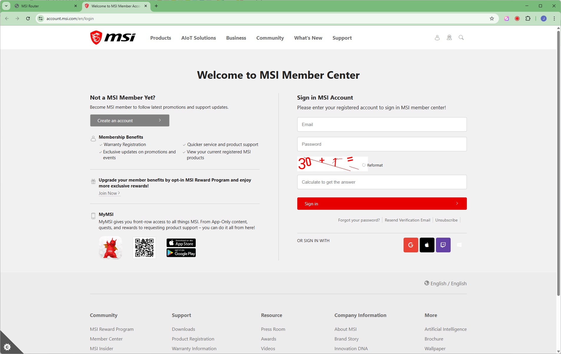Open Product Registration footer link
Screen dimensions: 561x354
[193, 339]
